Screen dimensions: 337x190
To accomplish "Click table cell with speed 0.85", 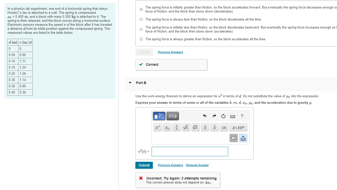I will tap(26, 55).
